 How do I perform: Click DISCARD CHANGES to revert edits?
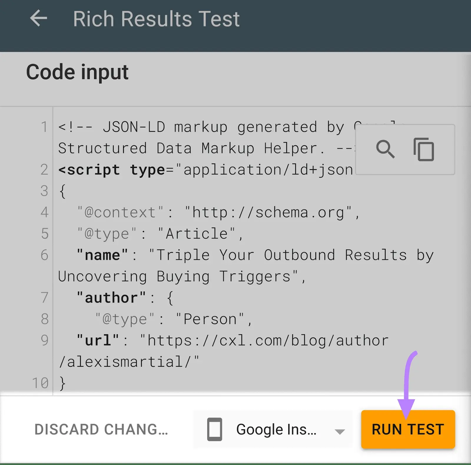pos(101,429)
